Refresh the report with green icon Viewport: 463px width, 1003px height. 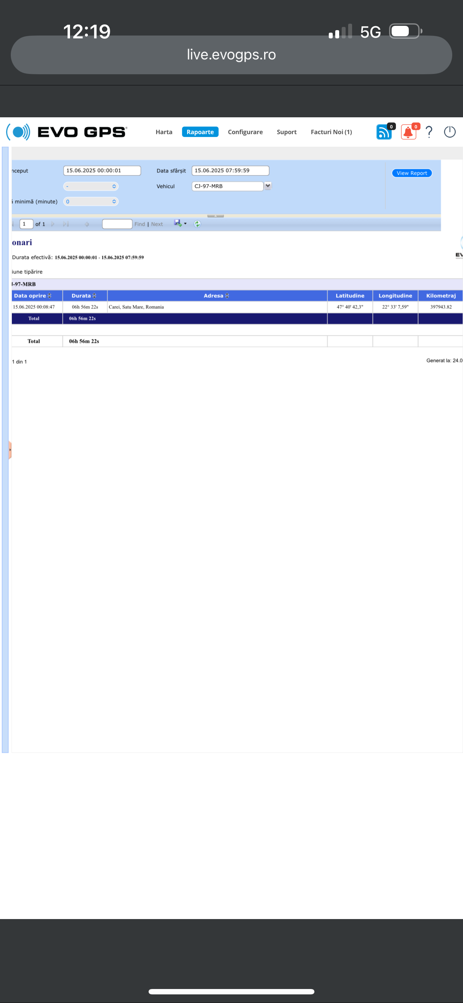click(x=197, y=224)
